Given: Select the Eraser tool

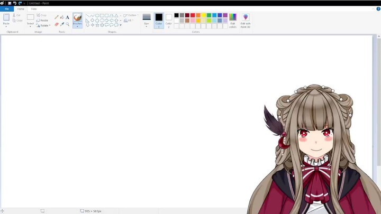Looking at the screenshot, I should pyautogui.click(x=57, y=24).
